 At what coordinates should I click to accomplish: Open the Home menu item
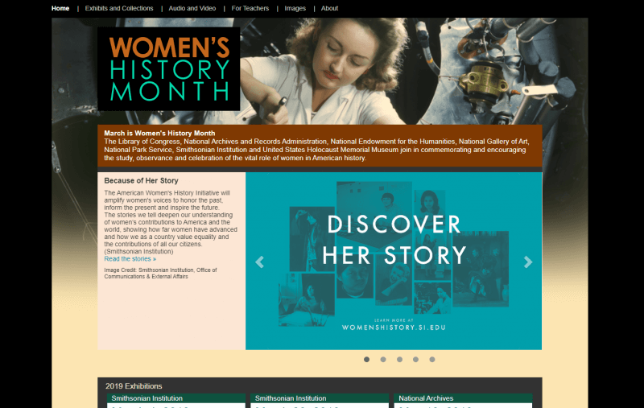point(60,8)
